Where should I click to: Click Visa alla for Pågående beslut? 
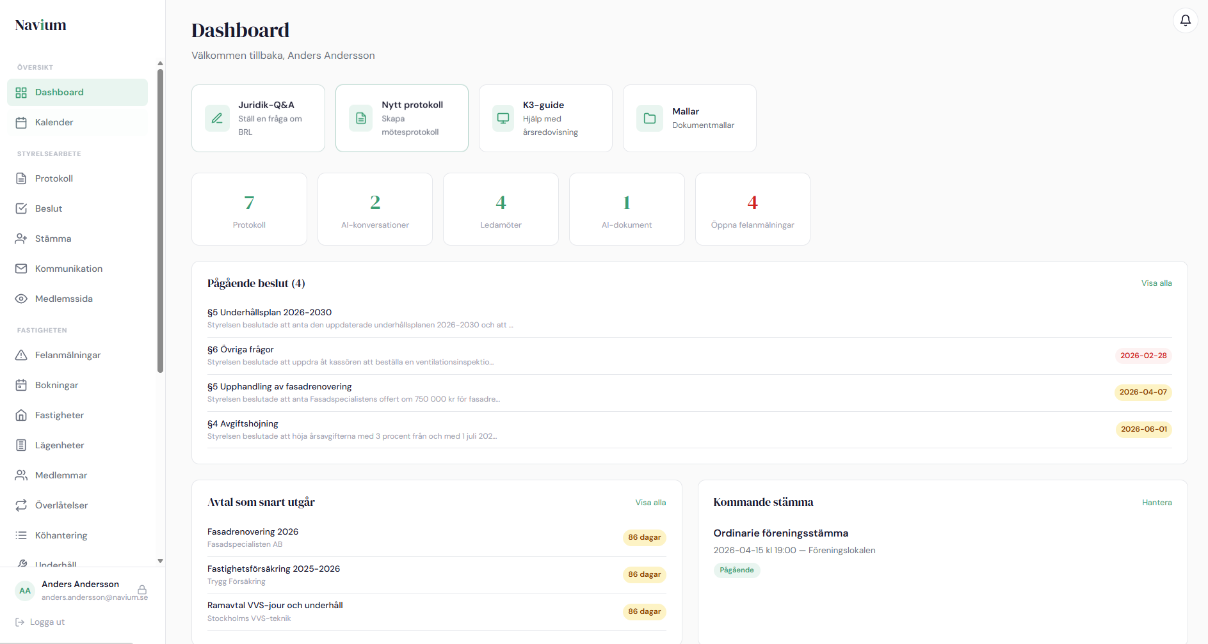pyautogui.click(x=1156, y=283)
